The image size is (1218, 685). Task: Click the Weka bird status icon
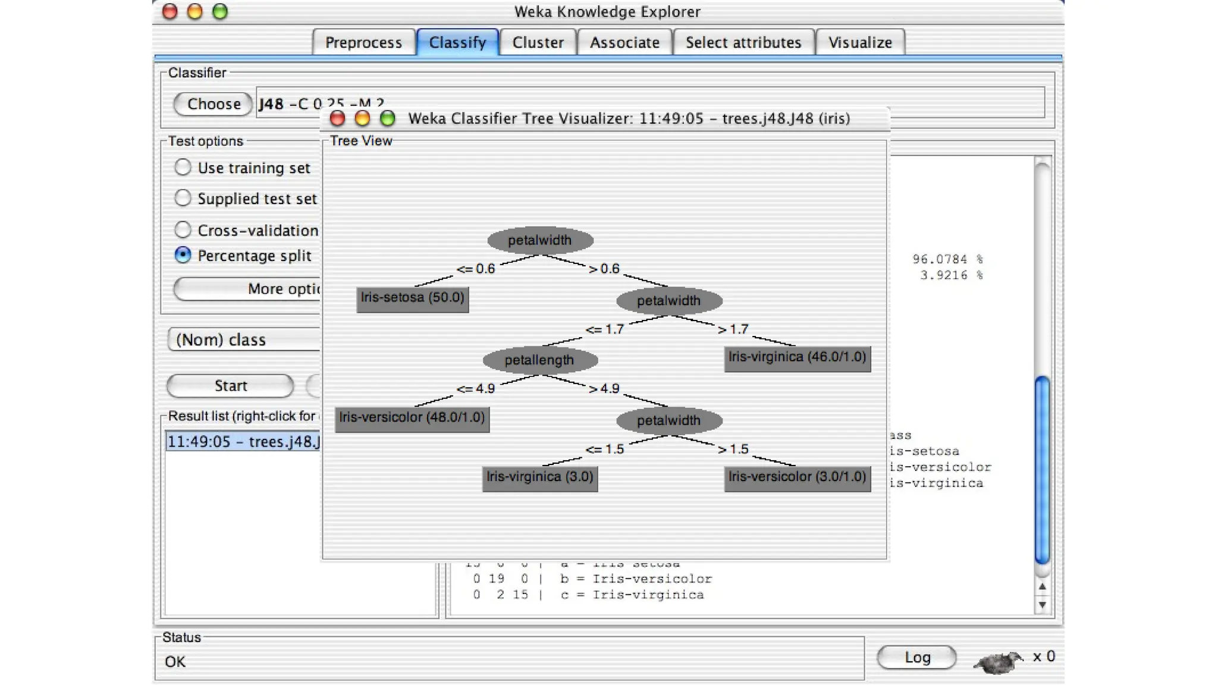coord(999,661)
